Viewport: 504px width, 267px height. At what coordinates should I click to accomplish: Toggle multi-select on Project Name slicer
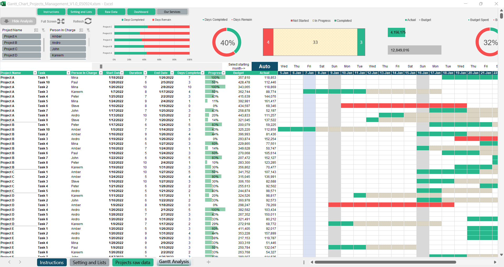click(36, 30)
